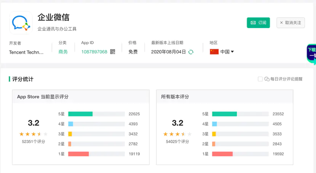Click the partially visible 下载 floating banner
The image size is (316, 173).
click(311, 54)
